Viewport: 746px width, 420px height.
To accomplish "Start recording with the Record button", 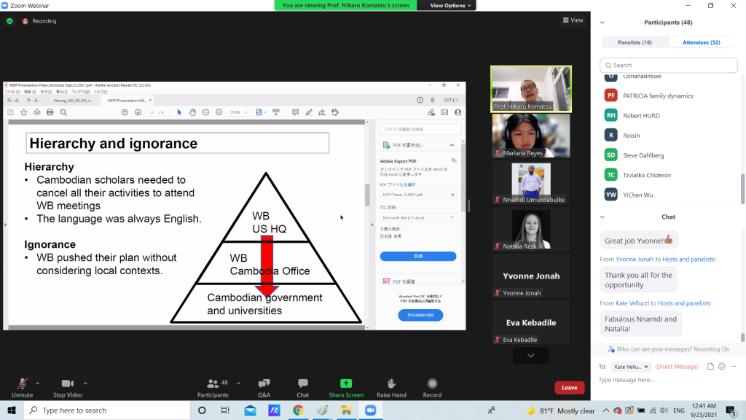I will click(x=432, y=388).
